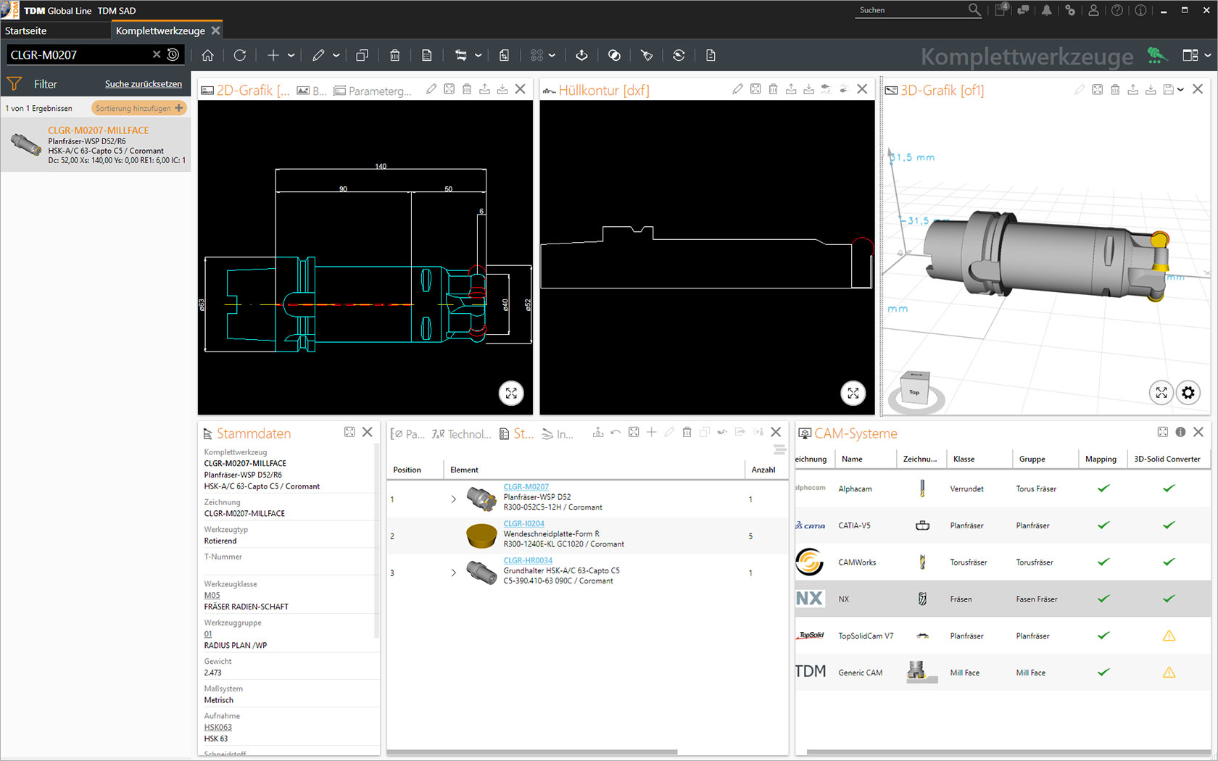Image resolution: width=1218 pixels, height=761 pixels.
Task: Open the dropdown next to the four-circles icon
Action: 552,55
